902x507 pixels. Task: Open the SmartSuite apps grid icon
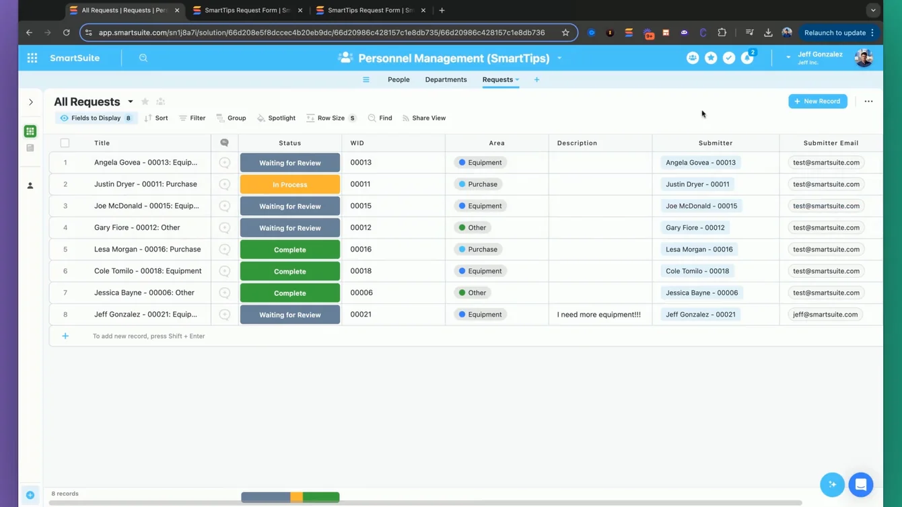32,58
